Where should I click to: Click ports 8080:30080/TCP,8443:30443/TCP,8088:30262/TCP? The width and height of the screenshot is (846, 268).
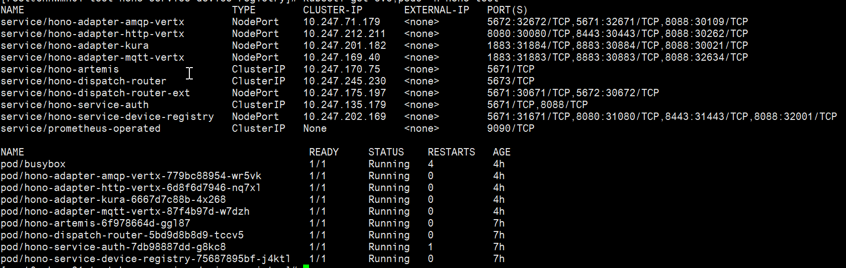618,34
